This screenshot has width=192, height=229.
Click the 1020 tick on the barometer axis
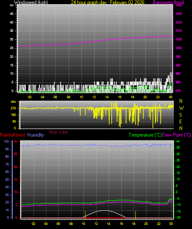click(178, 14)
